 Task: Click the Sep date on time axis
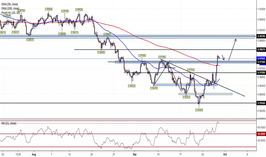134,154
